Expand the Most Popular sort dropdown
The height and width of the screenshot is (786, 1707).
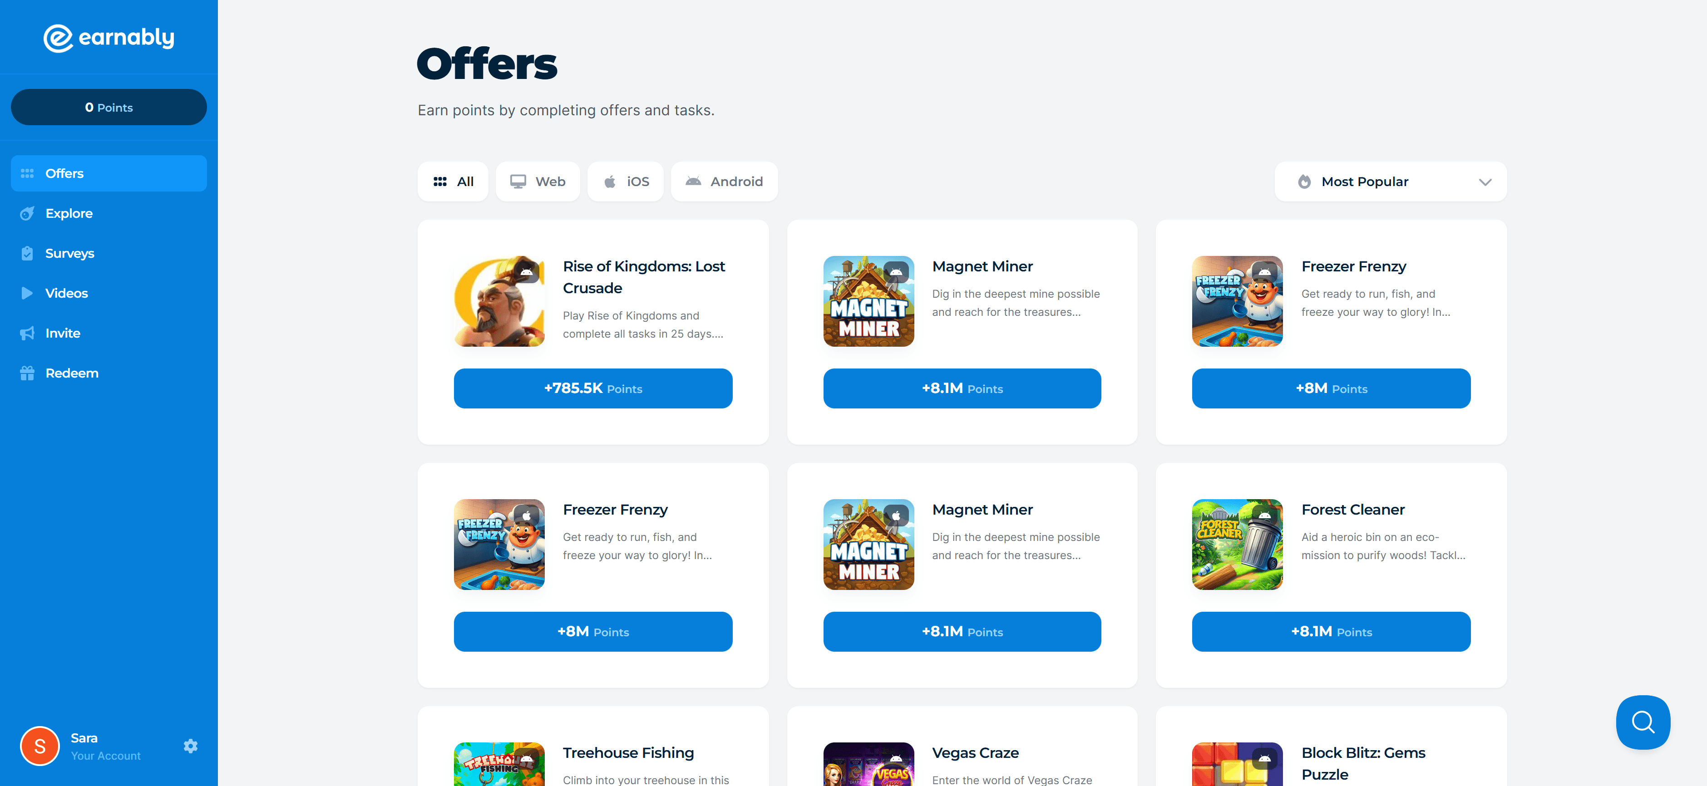pos(1390,182)
